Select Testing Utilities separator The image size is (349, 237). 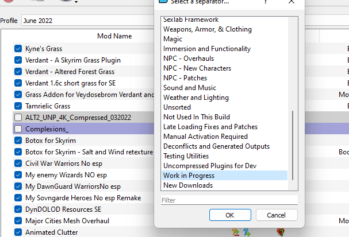(x=186, y=156)
